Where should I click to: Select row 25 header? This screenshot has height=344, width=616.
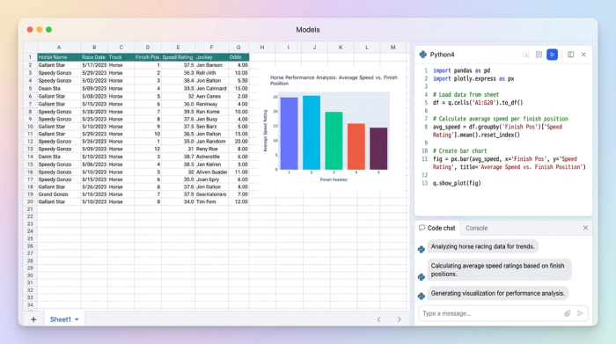click(x=30, y=238)
